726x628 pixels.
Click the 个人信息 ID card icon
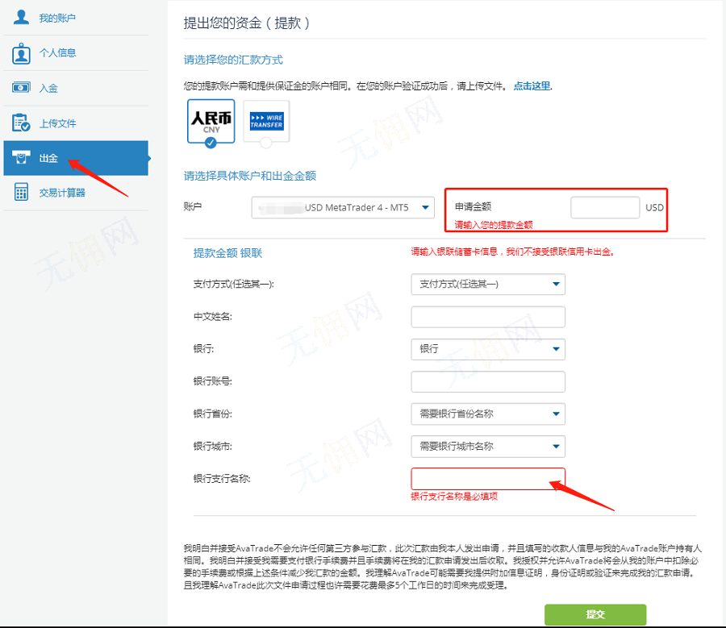21,53
